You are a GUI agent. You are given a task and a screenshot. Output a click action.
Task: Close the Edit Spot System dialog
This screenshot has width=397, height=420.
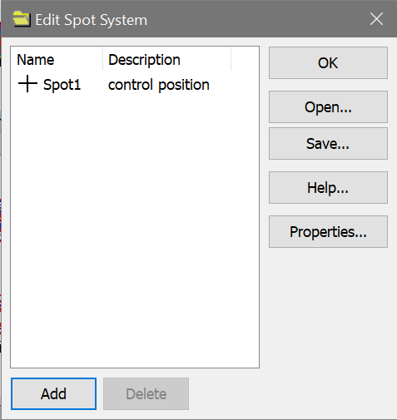pyautogui.click(x=376, y=19)
